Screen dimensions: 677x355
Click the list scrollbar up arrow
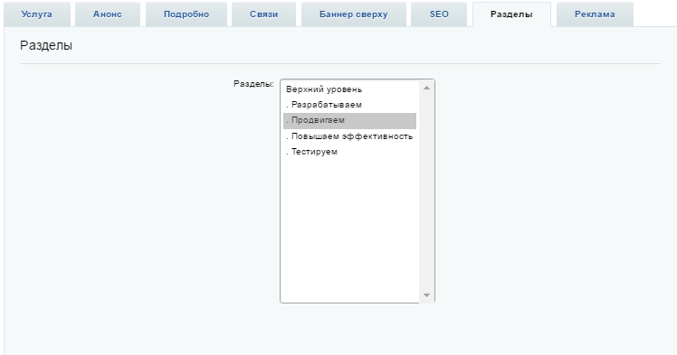coord(426,88)
